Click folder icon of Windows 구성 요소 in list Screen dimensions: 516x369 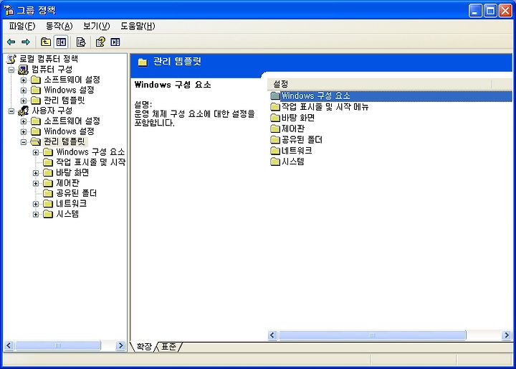pyautogui.click(x=275, y=96)
